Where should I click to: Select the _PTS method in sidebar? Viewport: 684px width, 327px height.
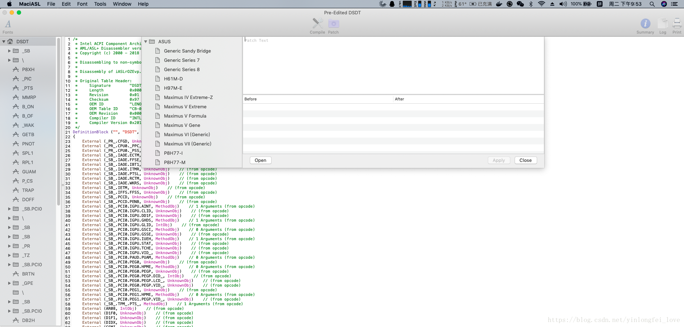28,88
